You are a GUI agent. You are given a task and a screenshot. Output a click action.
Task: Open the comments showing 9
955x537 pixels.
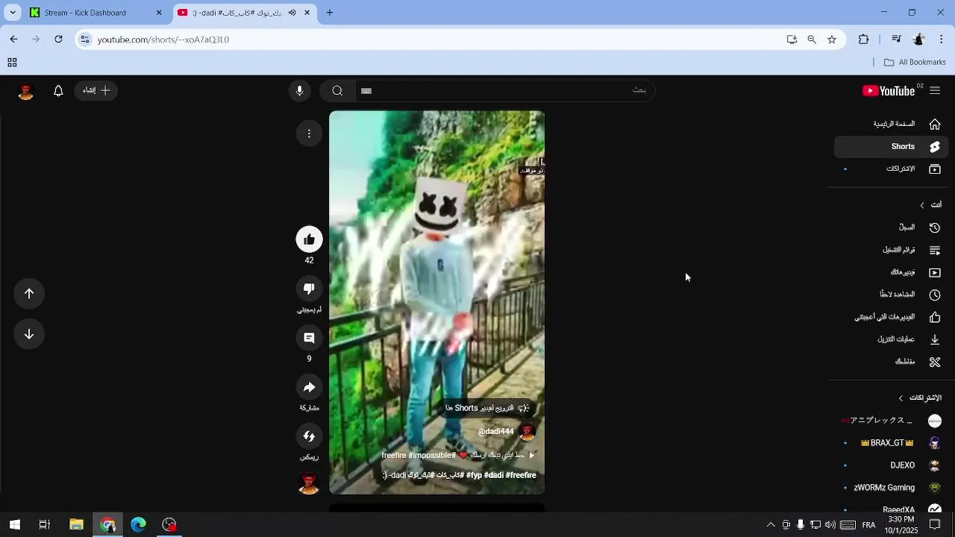[309, 339]
